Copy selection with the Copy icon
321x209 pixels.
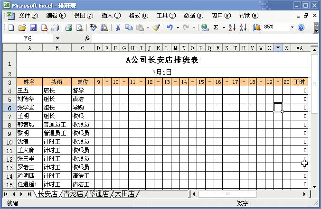pos(129,27)
